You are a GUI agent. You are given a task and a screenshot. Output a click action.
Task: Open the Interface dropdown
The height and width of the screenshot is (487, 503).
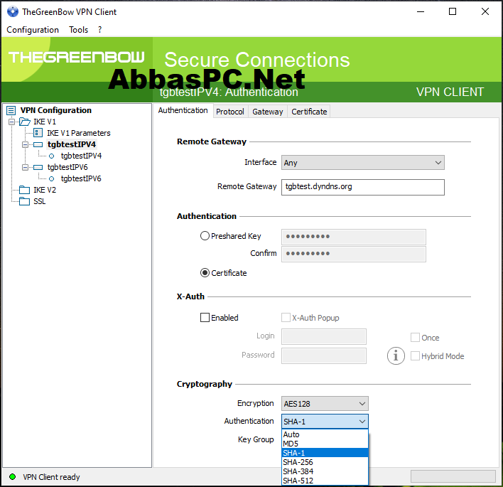[363, 162]
